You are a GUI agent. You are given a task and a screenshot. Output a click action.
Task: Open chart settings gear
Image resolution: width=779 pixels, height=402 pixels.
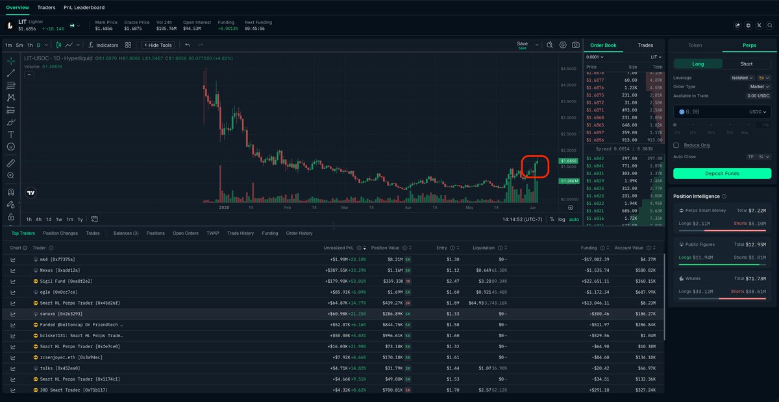(563, 45)
